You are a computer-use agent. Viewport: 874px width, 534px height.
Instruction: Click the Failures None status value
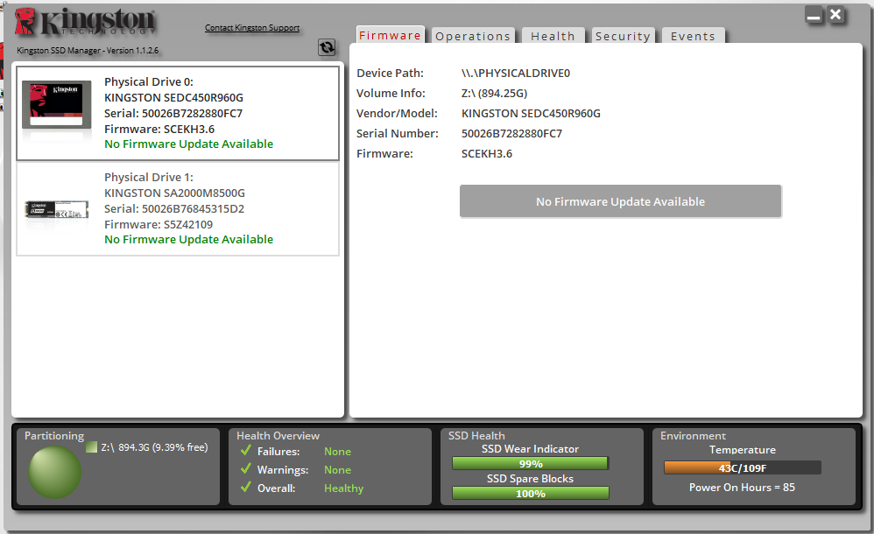pyautogui.click(x=338, y=451)
